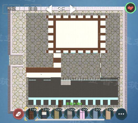
Task: Choose the white and blue patterned wall item
Action: pos(44,114)
